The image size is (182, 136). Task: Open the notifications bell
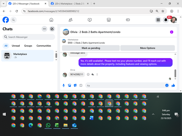[x=166, y=20]
